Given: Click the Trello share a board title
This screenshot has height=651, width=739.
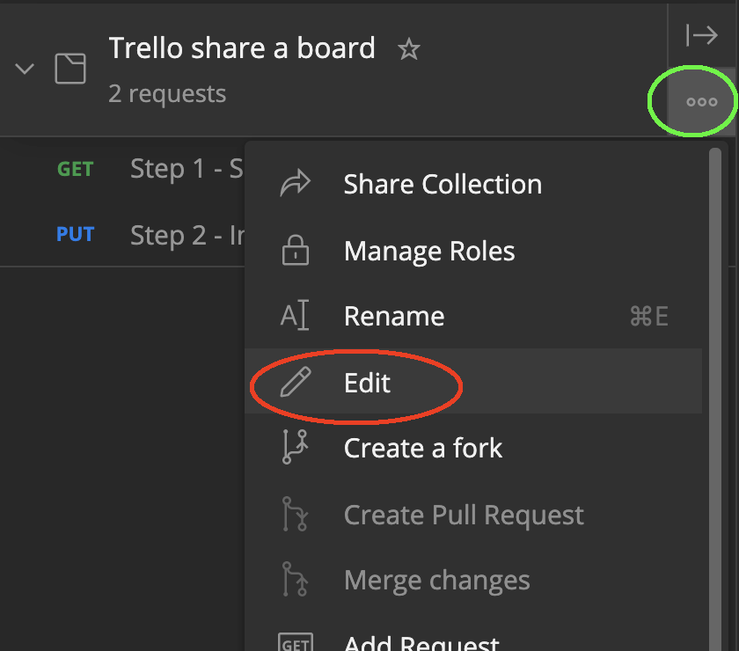Looking at the screenshot, I should (242, 48).
